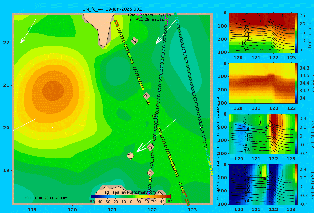Select the salinity cross-section panel
Image resolution: width=314 pixels, height=213 pixels.
click(262, 83)
